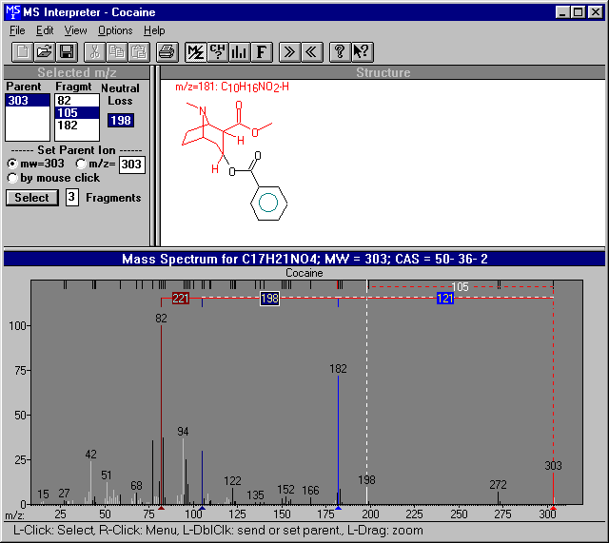Open the Help menu
Viewport: 609px width, 543px height.
[154, 30]
